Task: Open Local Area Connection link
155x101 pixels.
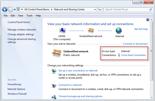Action: 134,55
